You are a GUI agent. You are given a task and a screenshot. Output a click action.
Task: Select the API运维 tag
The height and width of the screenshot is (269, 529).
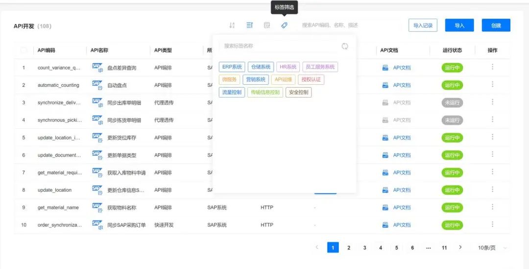click(x=284, y=80)
